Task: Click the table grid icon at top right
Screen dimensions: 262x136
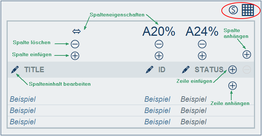Action: (248, 10)
